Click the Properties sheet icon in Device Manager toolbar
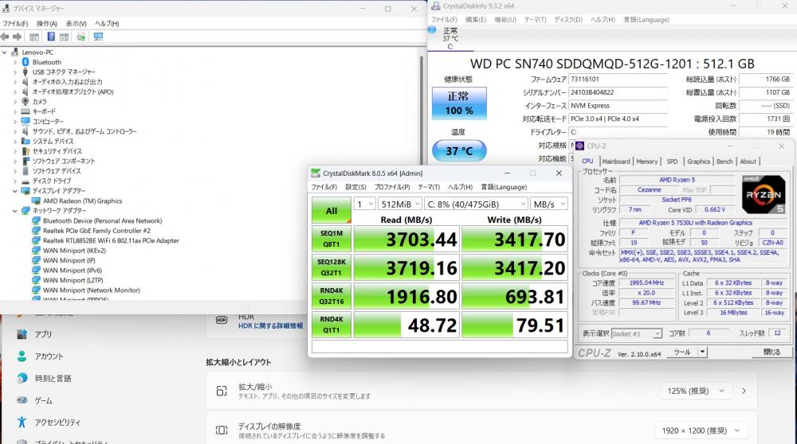The height and width of the screenshot is (444, 797). tap(64, 37)
